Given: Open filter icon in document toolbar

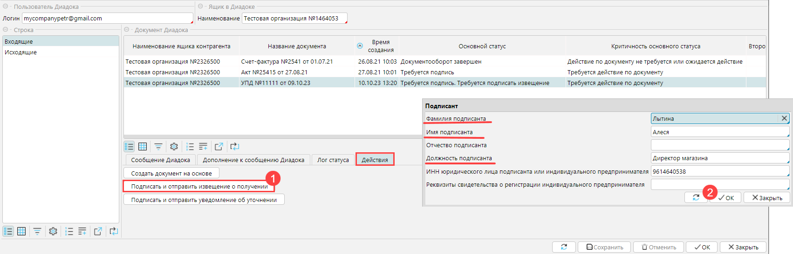Looking at the screenshot, I should point(158,147).
